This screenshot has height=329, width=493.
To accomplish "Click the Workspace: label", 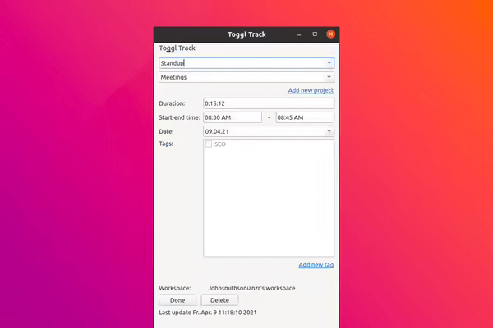I will (175, 288).
